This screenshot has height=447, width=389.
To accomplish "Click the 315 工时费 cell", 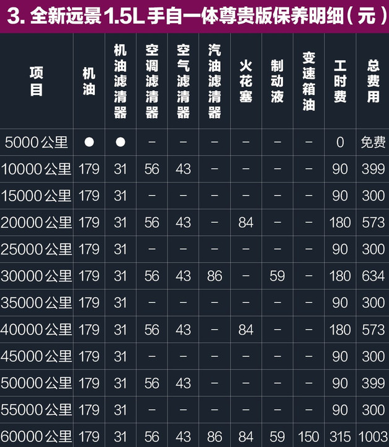I will pyautogui.click(x=340, y=436).
